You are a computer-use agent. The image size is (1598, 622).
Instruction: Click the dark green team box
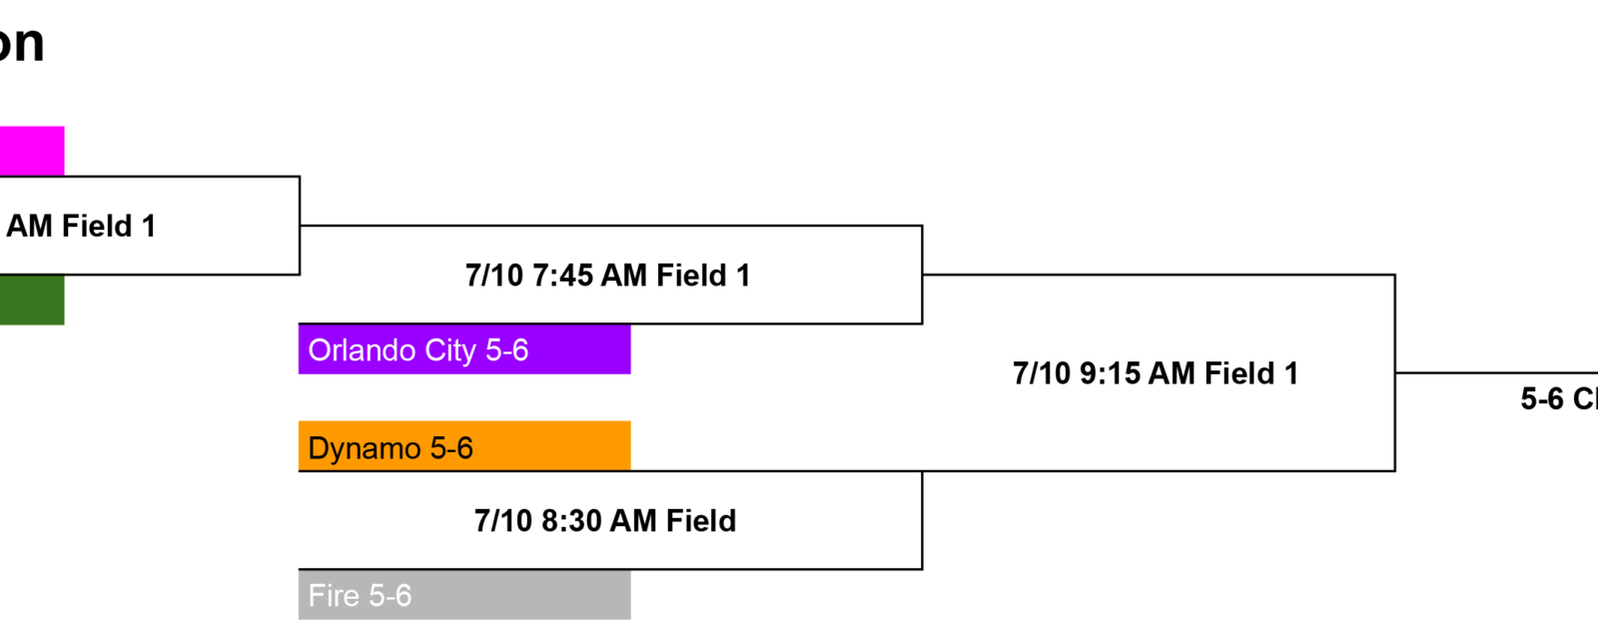[x=32, y=300]
